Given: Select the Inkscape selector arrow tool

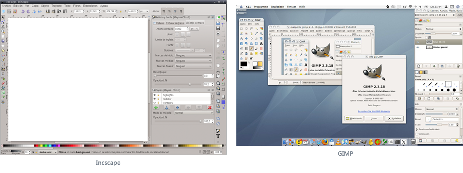Looking at the screenshot, I should point(3,17).
